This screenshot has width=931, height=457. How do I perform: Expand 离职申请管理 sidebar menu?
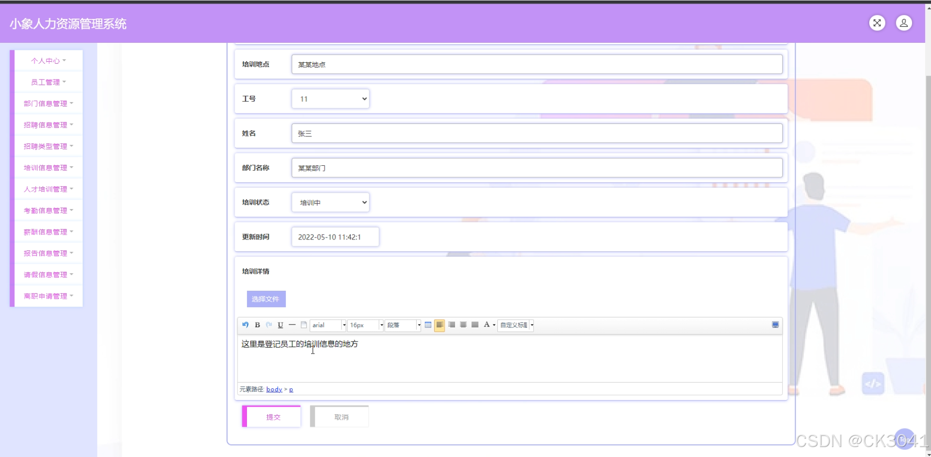tap(48, 296)
